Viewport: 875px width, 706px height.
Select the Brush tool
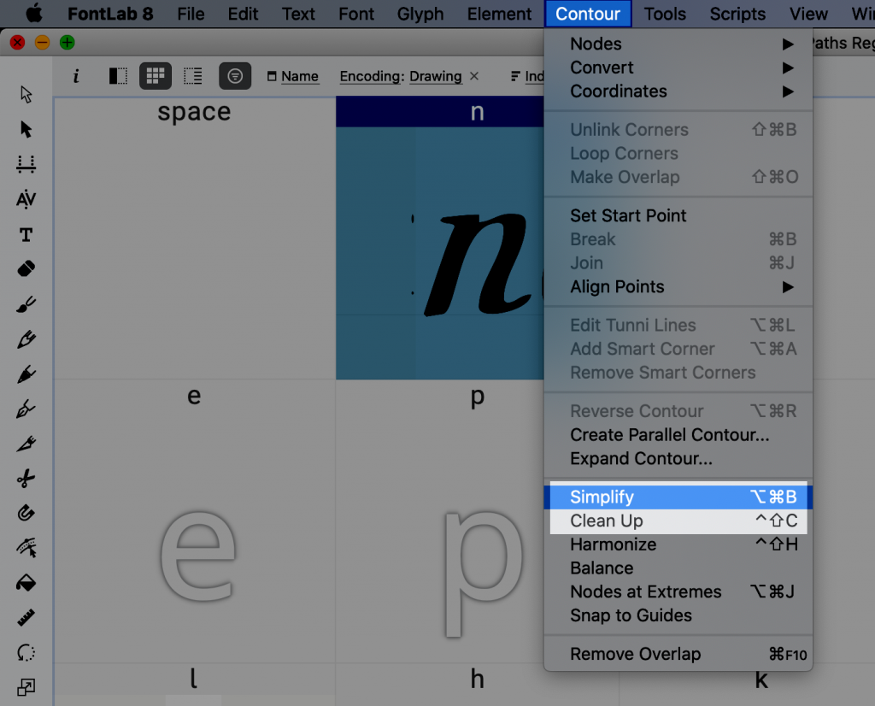[x=26, y=304]
